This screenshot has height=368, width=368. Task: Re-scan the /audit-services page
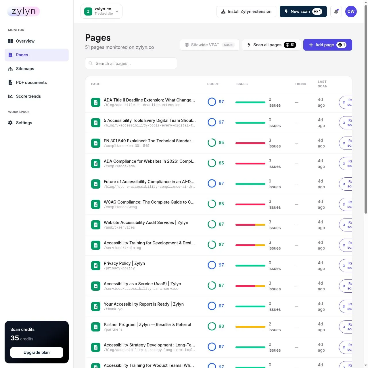pyautogui.click(x=346, y=225)
